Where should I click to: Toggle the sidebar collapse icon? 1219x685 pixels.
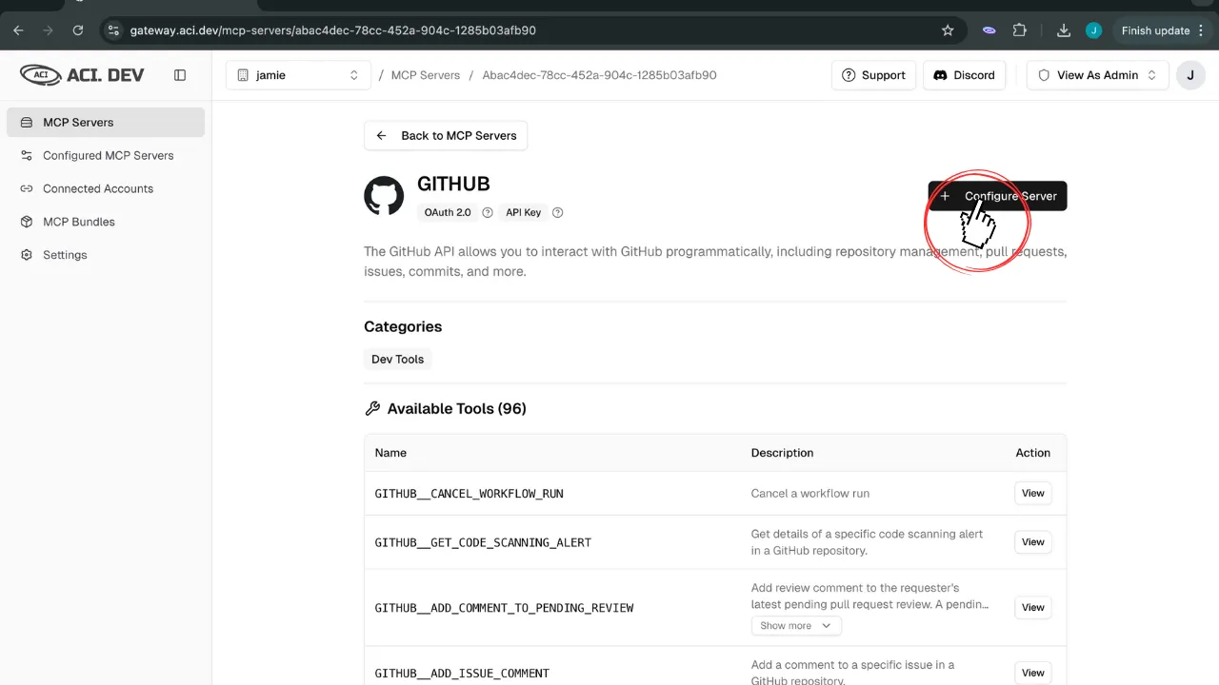(180, 75)
